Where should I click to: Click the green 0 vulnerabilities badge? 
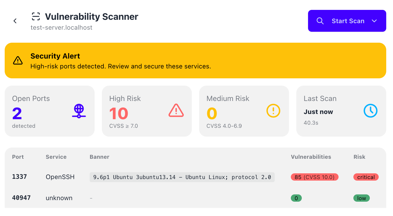[x=296, y=198]
